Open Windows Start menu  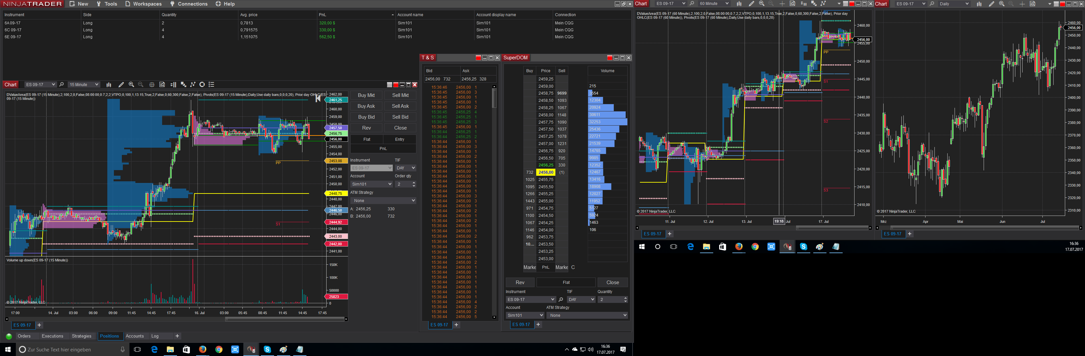tap(8, 350)
